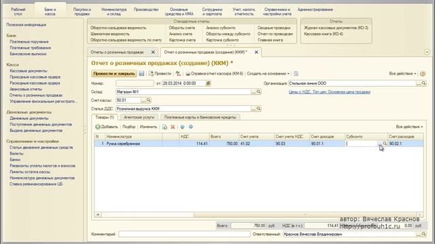Open selection ellipsis button in Субконто cell

[379, 144]
